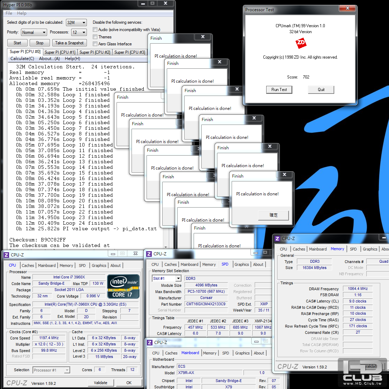
Task: Open the Help menu in Hyper PI
Action: point(22,13)
